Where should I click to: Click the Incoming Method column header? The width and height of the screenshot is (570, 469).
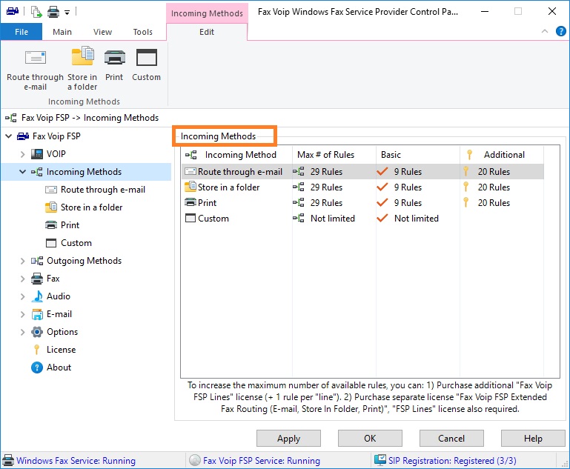pyautogui.click(x=236, y=155)
